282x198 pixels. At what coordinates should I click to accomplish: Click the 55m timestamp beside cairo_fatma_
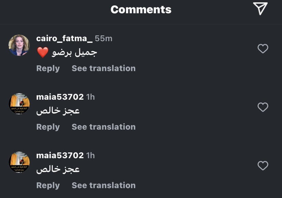tap(104, 38)
